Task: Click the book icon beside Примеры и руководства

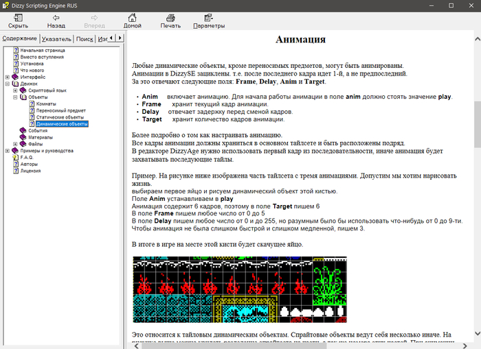Action: pyautogui.click(x=15, y=151)
